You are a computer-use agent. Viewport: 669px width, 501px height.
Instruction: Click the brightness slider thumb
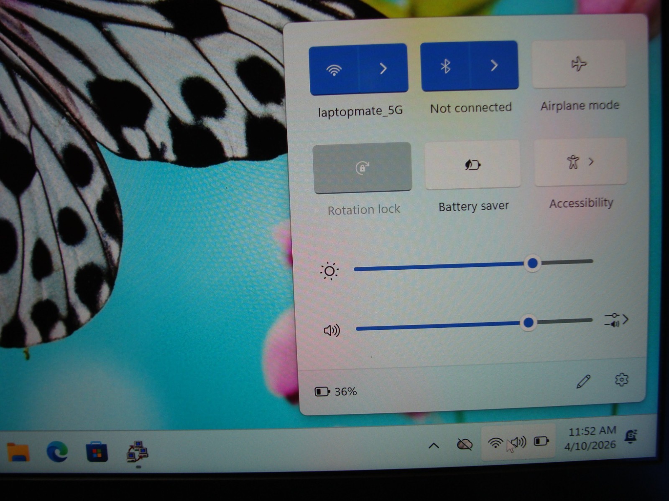[x=532, y=263]
